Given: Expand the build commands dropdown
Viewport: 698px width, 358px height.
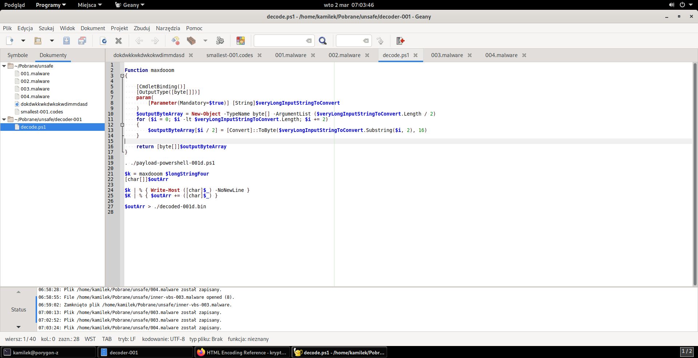Looking at the screenshot, I should tap(205, 41).
